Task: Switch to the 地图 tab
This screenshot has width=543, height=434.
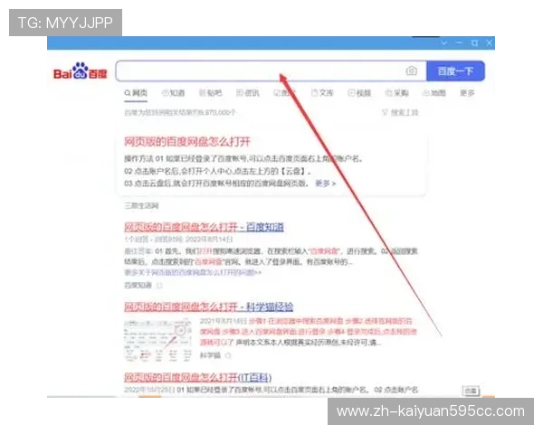Action: pyautogui.click(x=434, y=93)
